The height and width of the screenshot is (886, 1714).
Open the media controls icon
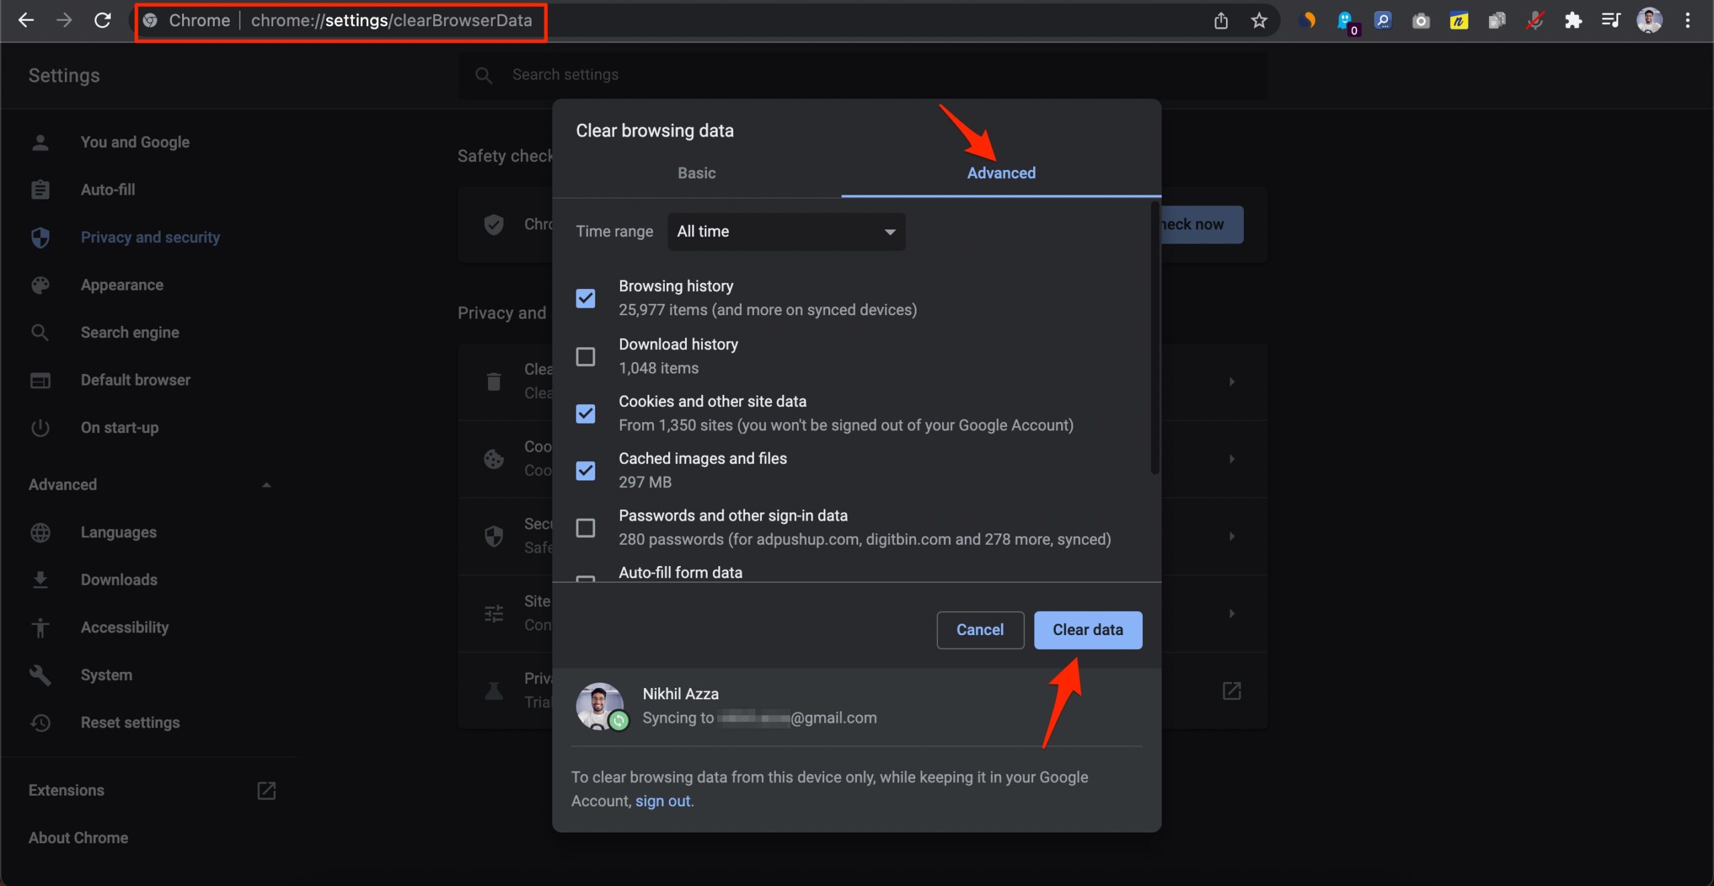[1612, 20]
